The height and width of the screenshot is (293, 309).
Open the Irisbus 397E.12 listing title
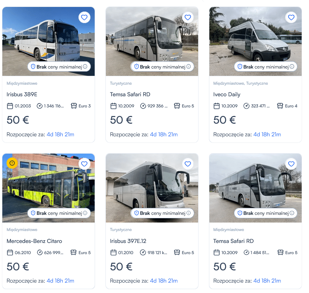click(x=128, y=241)
